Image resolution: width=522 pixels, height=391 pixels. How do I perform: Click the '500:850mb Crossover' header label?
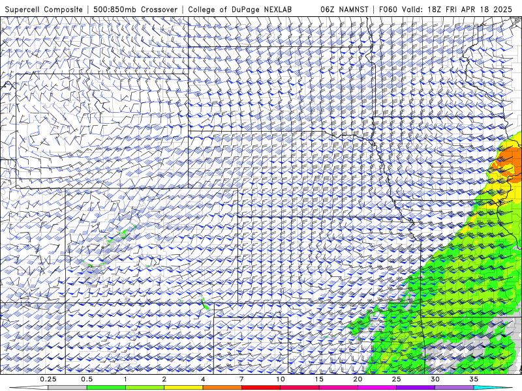click(x=136, y=9)
